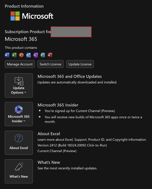Click the Excel app icon
Viewport: 152px width, 189px height.
click(14, 55)
